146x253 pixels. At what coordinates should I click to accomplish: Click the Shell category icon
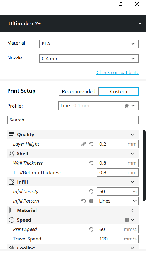click(12, 154)
